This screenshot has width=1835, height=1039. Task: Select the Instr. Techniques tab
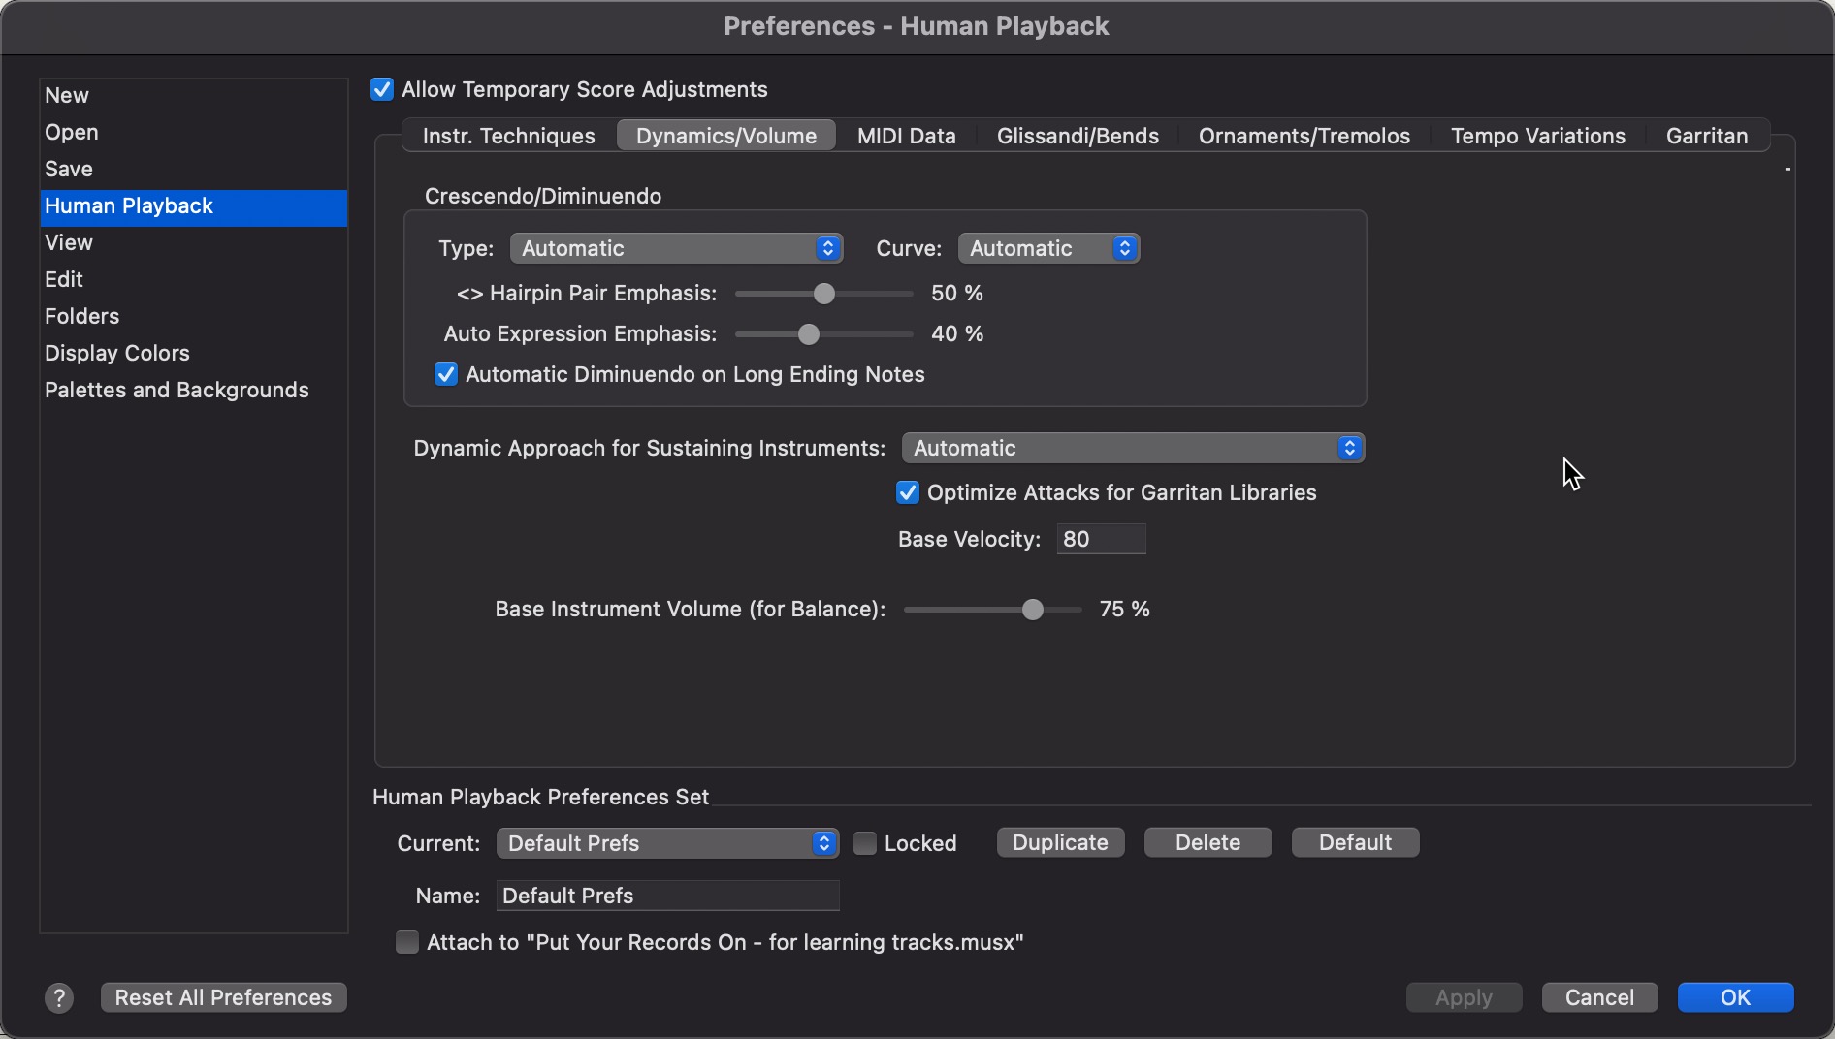click(508, 137)
